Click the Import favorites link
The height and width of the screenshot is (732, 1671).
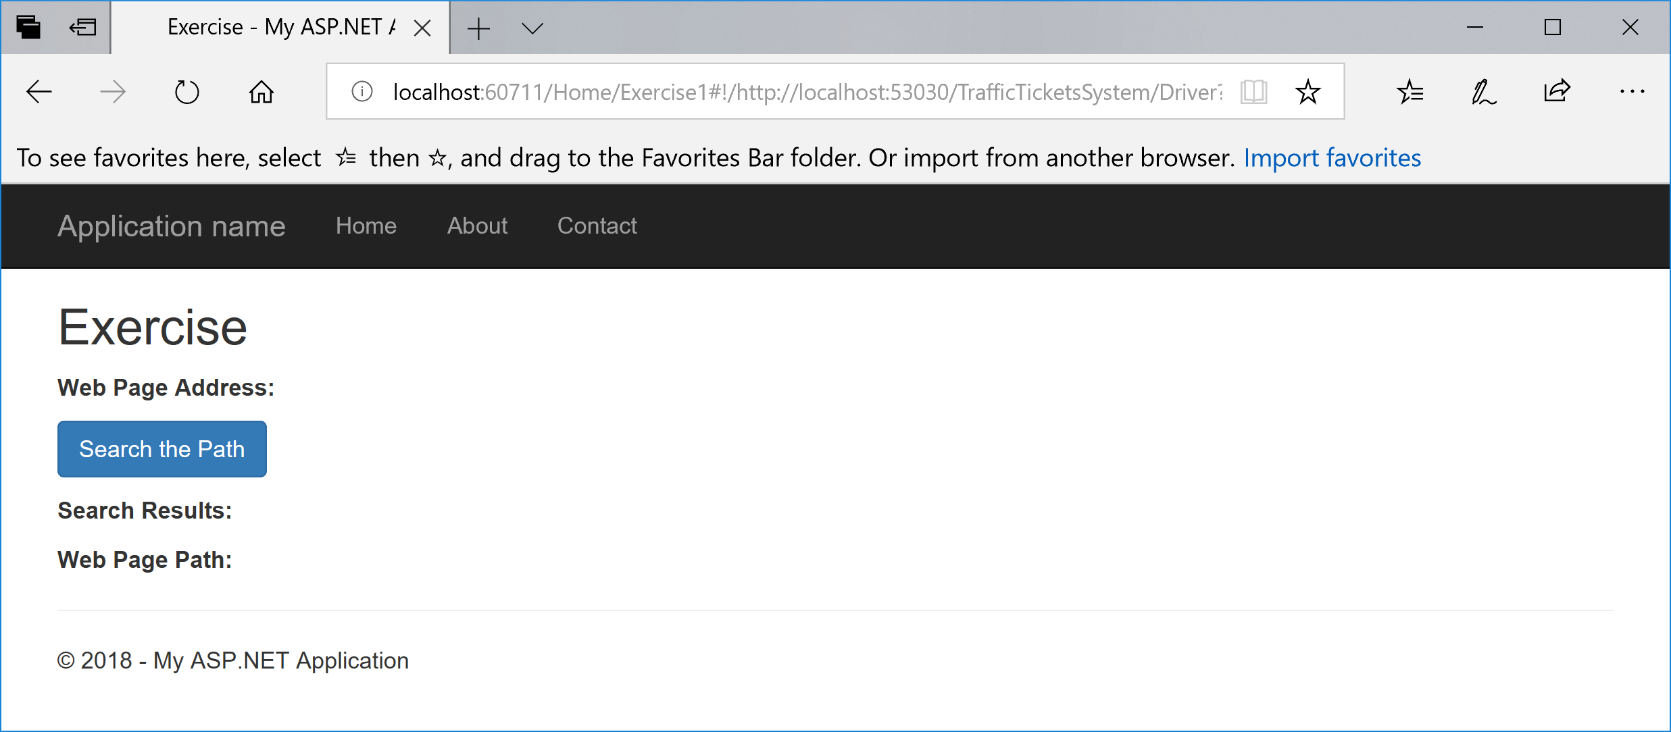click(x=1332, y=157)
